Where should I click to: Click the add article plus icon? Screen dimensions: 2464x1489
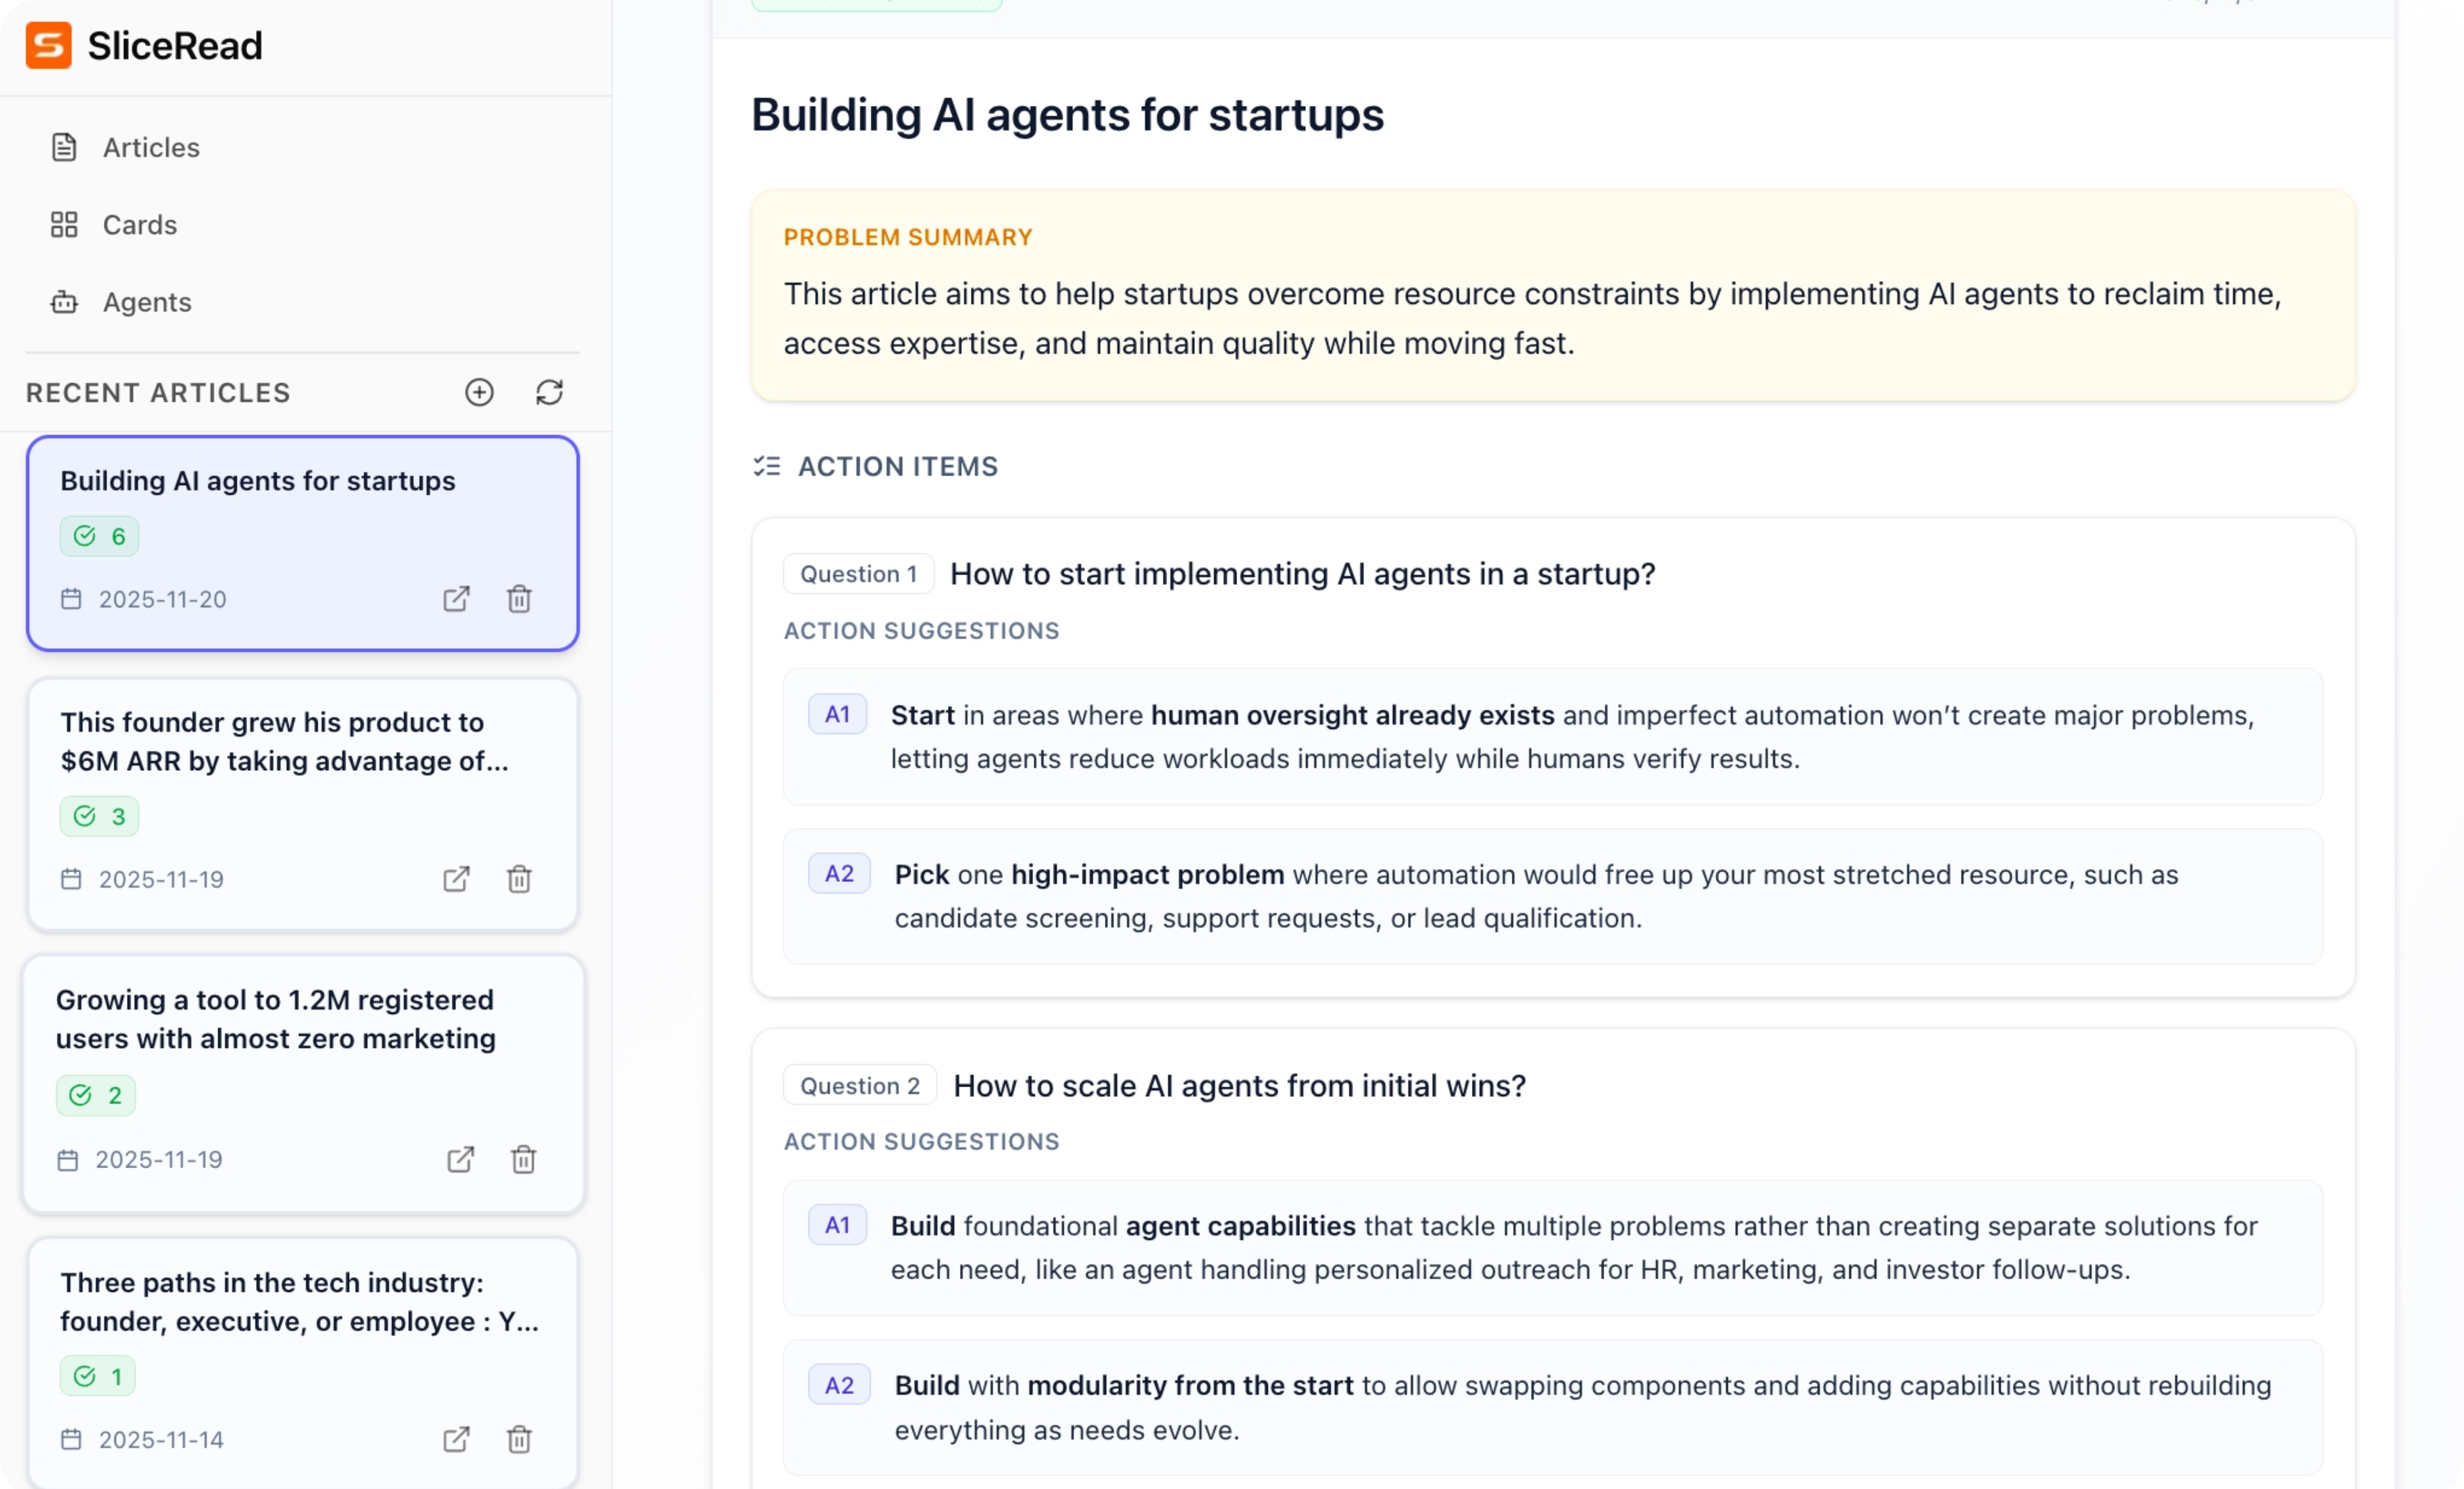point(479,392)
